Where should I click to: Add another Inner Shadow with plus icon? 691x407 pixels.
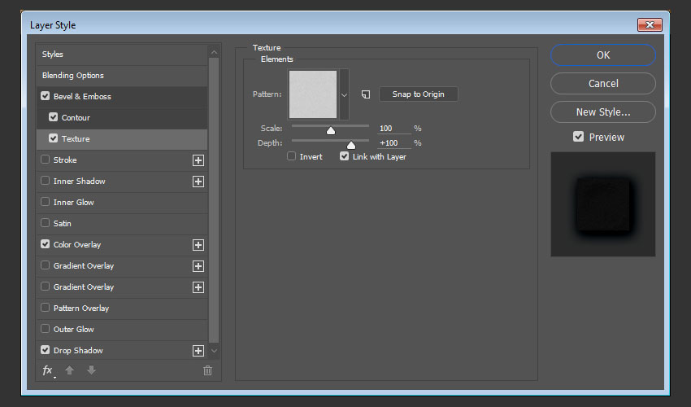coord(198,182)
